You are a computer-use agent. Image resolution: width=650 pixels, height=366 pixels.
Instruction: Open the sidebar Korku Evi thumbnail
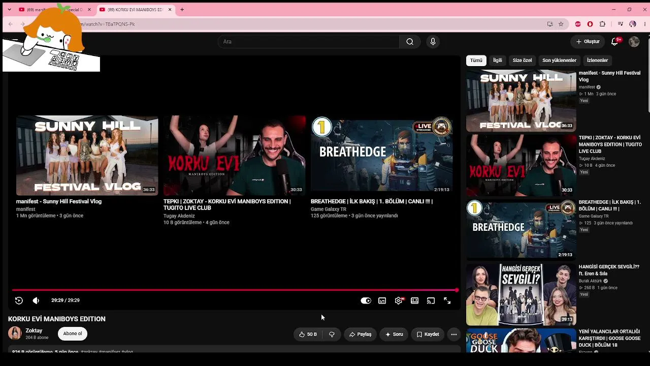(521, 165)
